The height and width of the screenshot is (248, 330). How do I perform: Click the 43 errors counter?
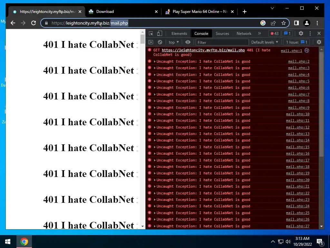[275, 33]
